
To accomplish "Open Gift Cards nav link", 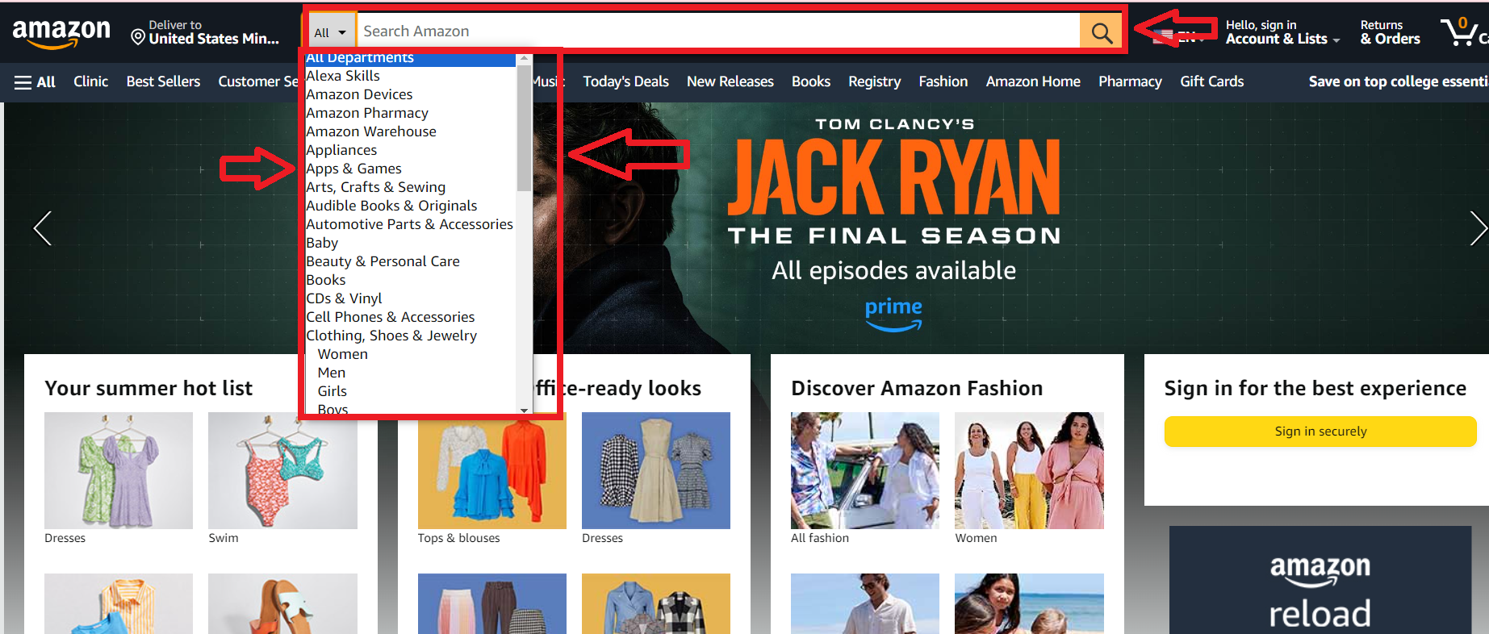I will (x=1211, y=81).
